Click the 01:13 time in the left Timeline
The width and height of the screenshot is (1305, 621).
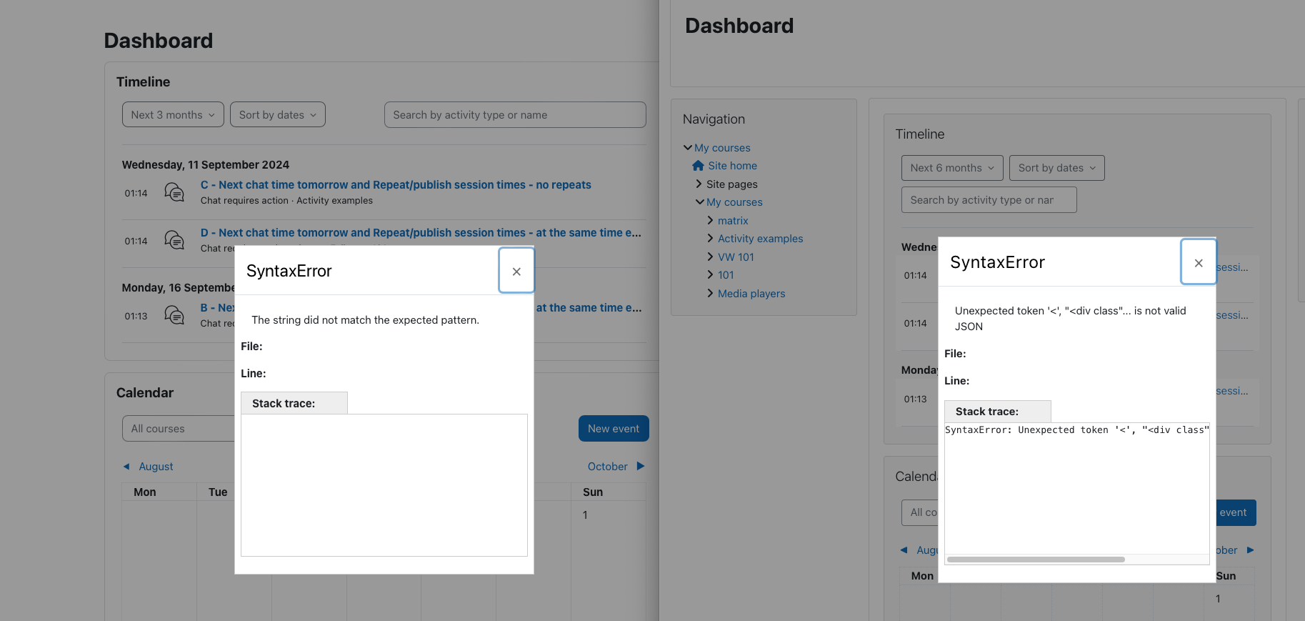click(136, 316)
